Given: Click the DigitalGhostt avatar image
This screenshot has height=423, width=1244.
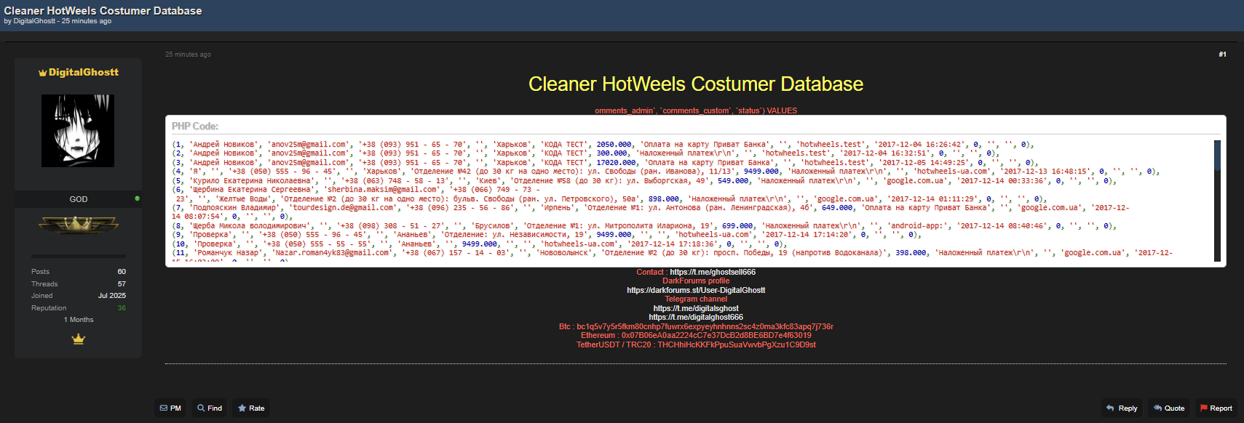Looking at the screenshot, I should tap(78, 131).
